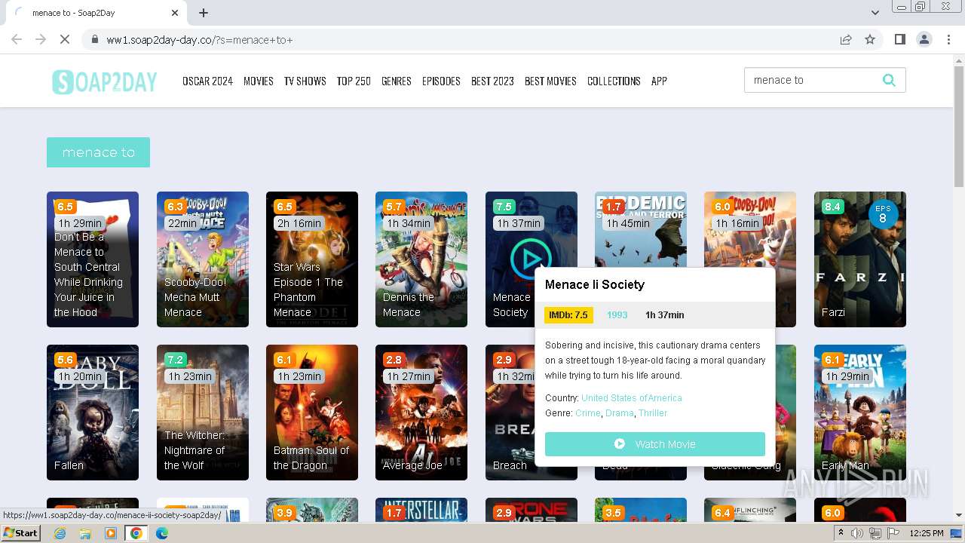Play Menace II Society via play icon
Screen dimensions: 965x543
tap(531, 259)
